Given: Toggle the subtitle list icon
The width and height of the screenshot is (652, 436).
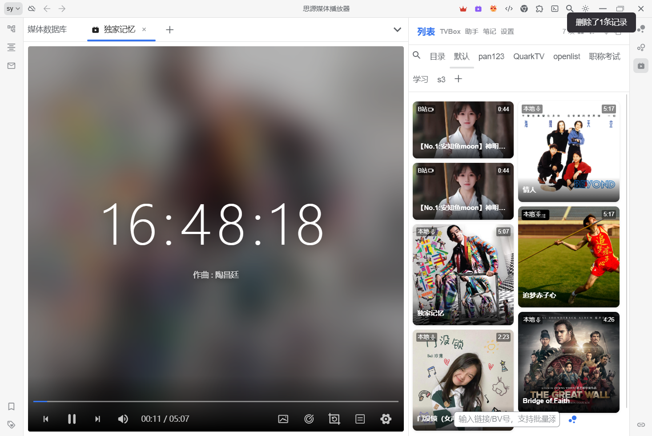Looking at the screenshot, I should 360,419.
